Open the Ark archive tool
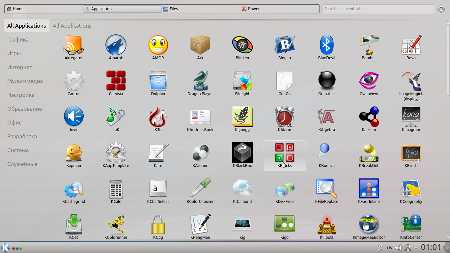The image size is (450, 253). tap(200, 48)
